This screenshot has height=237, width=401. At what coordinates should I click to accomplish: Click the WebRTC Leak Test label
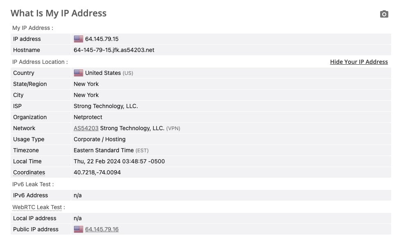point(37,207)
